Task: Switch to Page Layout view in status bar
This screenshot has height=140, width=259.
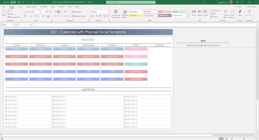Action: (x=227, y=139)
